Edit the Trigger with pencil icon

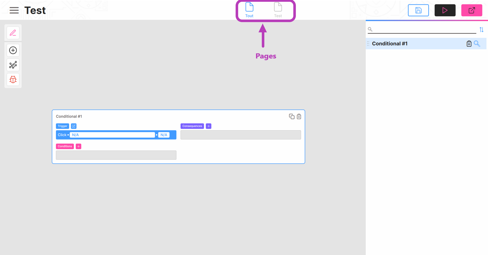click(74, 126)
